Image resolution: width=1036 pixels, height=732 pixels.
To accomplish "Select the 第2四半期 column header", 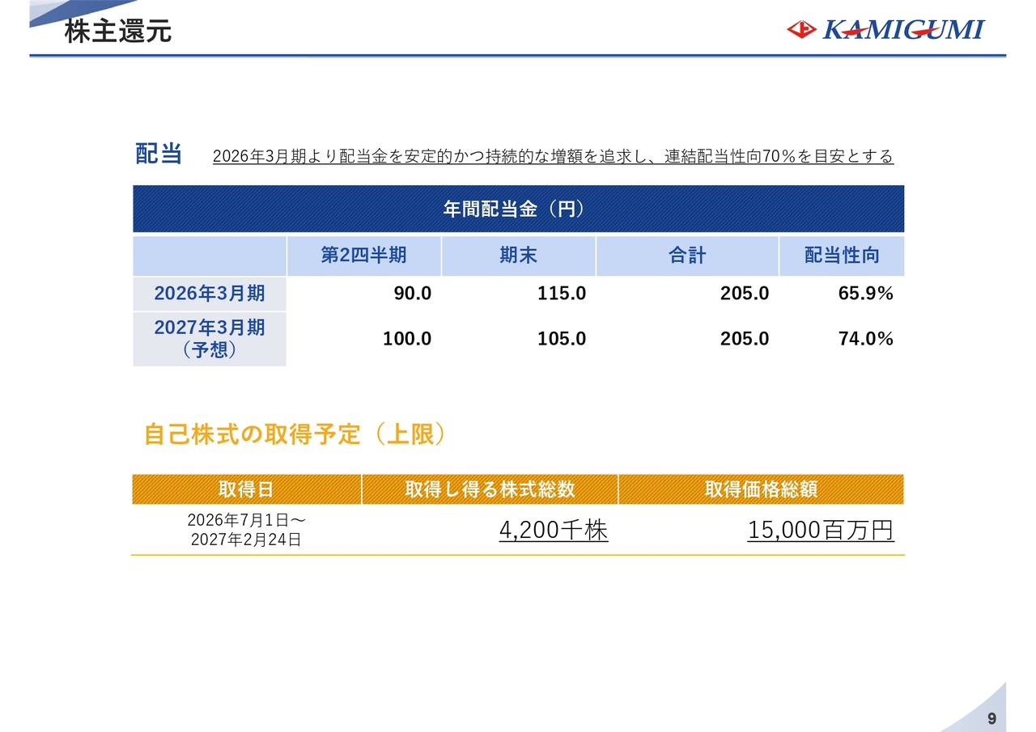I will tap(364, 256).
